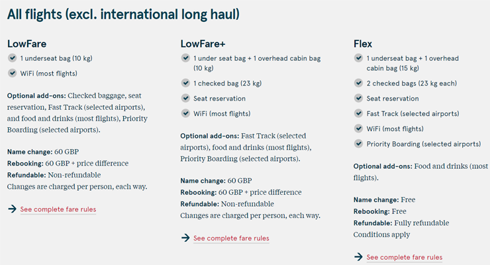Click the All flights page heading
The image size is (490, 265).
click(123, 15)
